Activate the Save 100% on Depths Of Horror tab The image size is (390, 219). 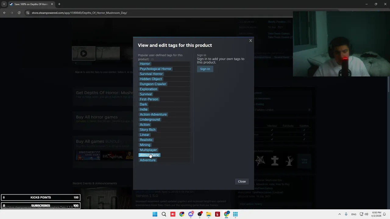[x=31, y=4]
